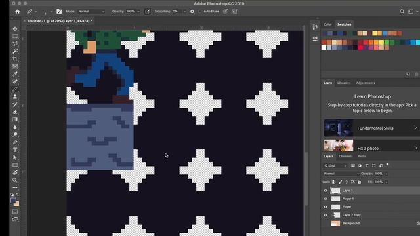This screenshot has width=420, height=236.
Task: Swap foreground and background colors
Action: click(18, 195)
